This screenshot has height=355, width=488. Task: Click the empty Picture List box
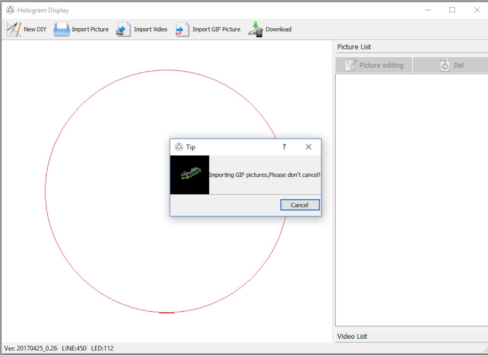pos(411,200)
